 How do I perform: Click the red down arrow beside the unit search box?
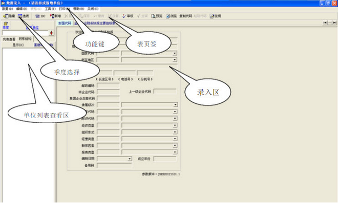click(51, 33)
